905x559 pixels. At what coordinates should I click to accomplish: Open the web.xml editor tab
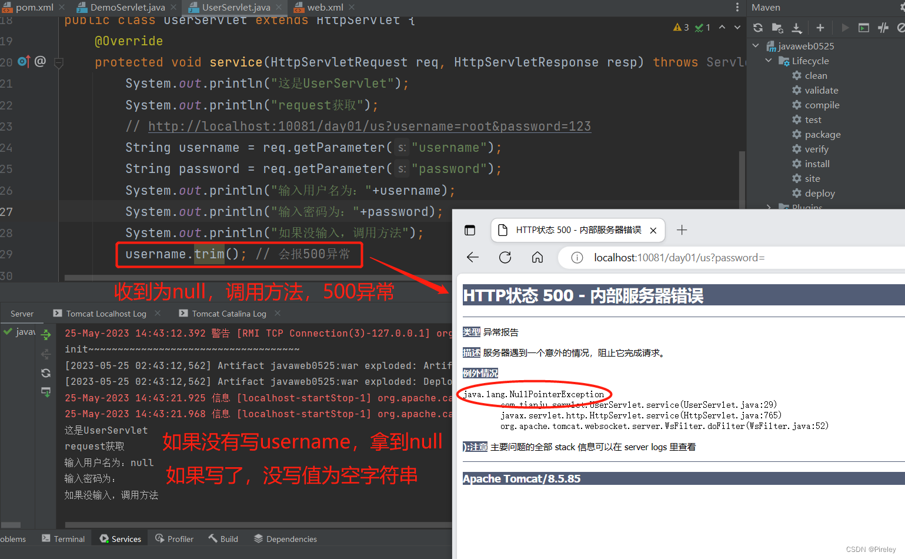point(325,7)
